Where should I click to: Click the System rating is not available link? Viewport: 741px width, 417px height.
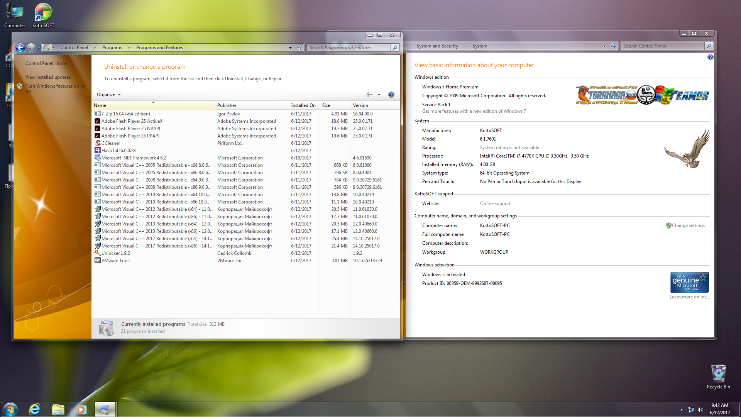[509, 147]
